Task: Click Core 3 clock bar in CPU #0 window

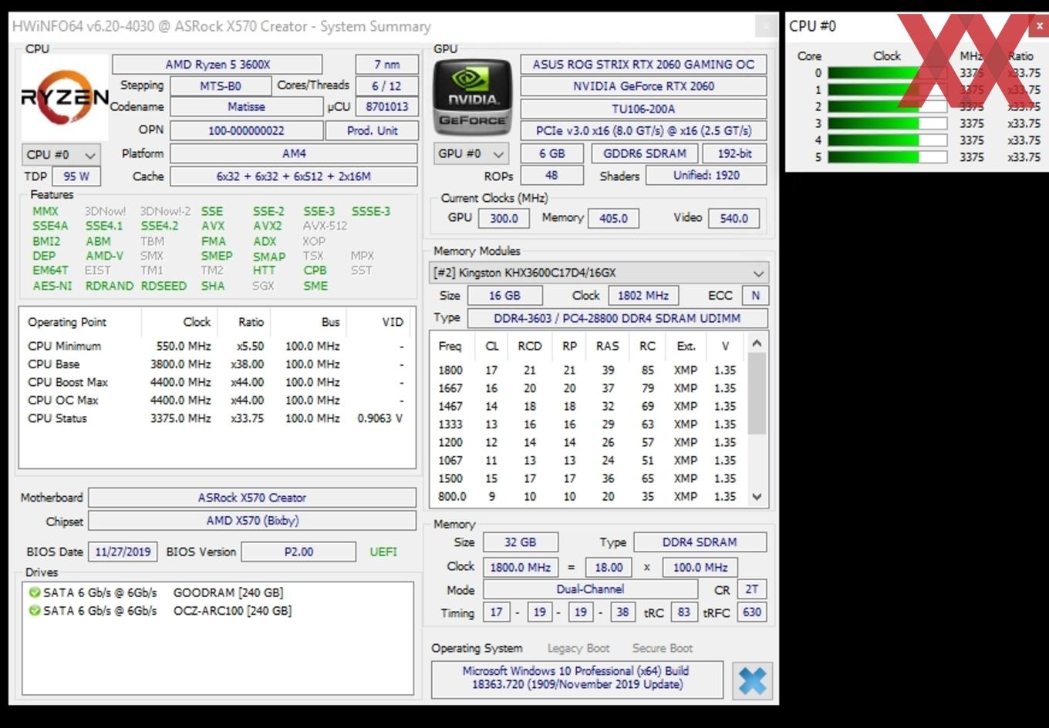Action: [x=887, y=123]
